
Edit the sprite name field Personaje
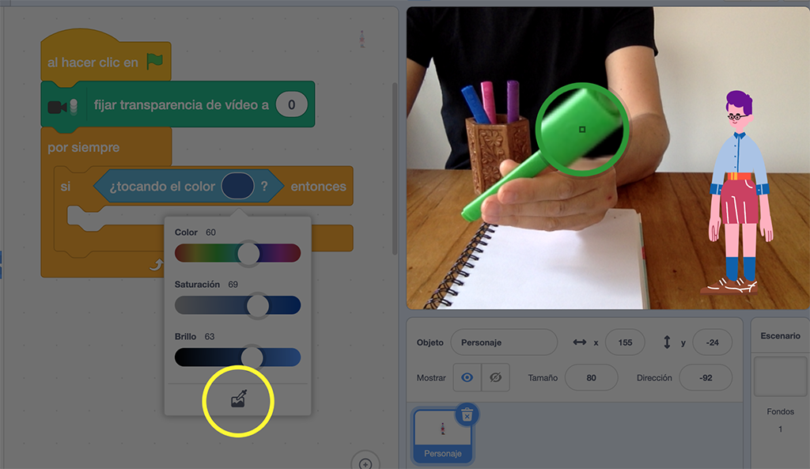tap(504, 342)
